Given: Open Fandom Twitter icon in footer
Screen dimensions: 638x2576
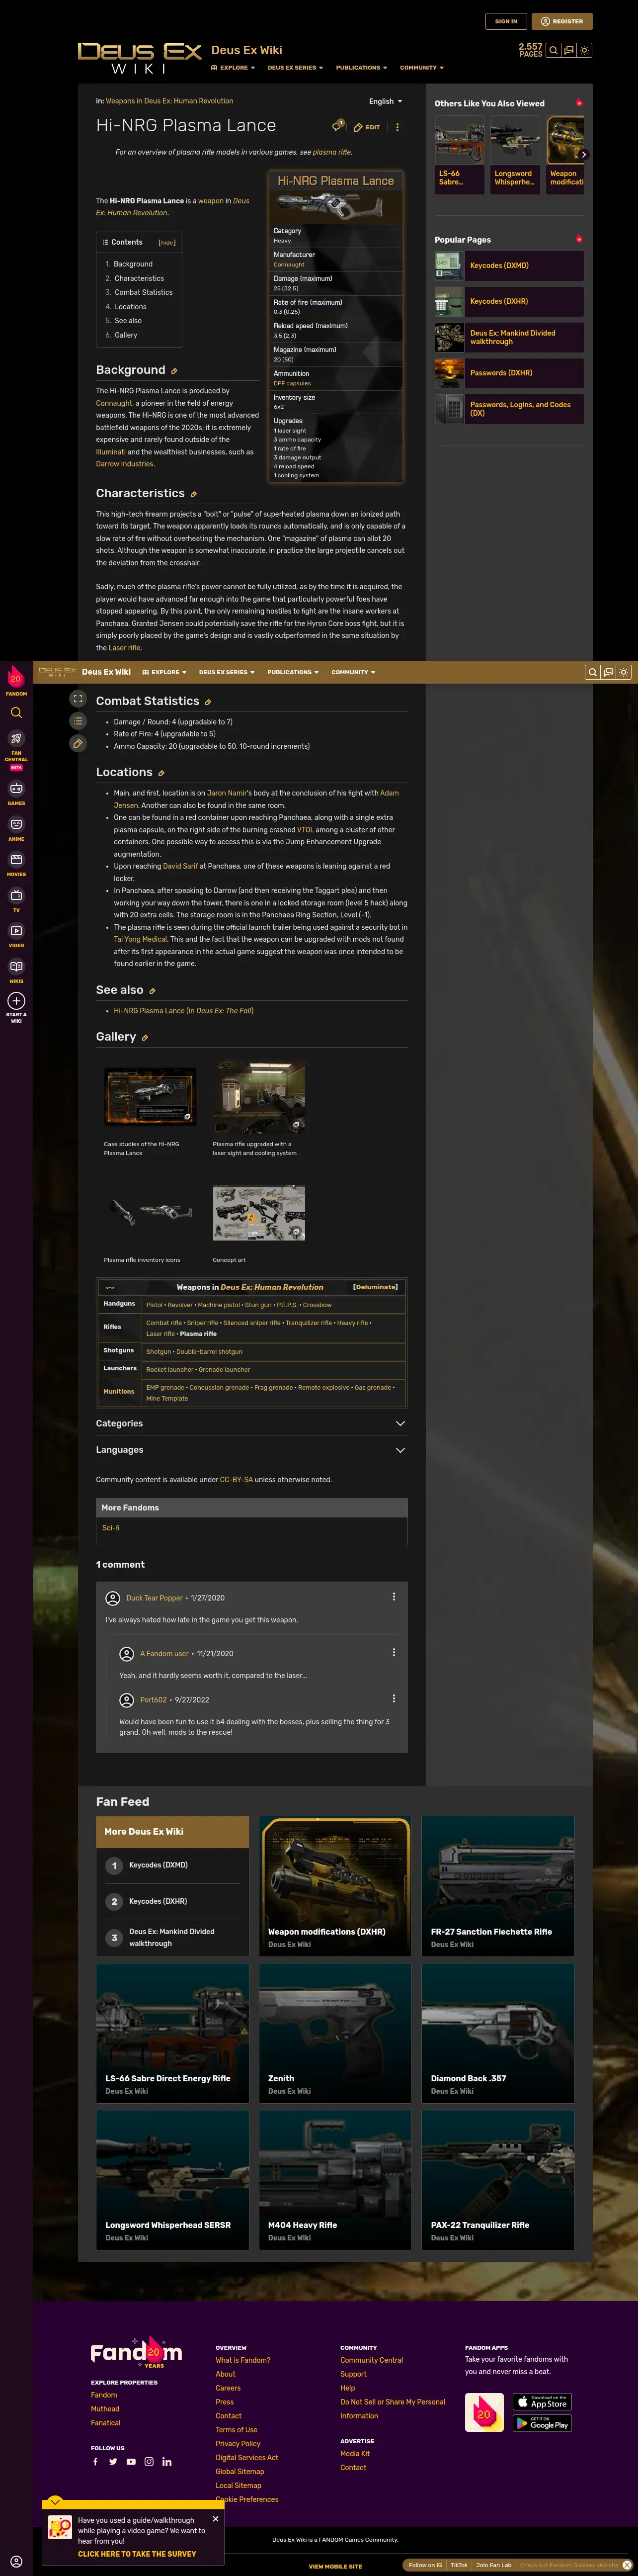Looking at the screenshot, I should 113,2462.
